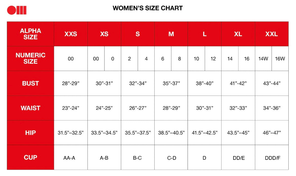Click the Numeric Size row label
Image resolution: width=296 pixels, height=176 pixels.
point(30,58)
